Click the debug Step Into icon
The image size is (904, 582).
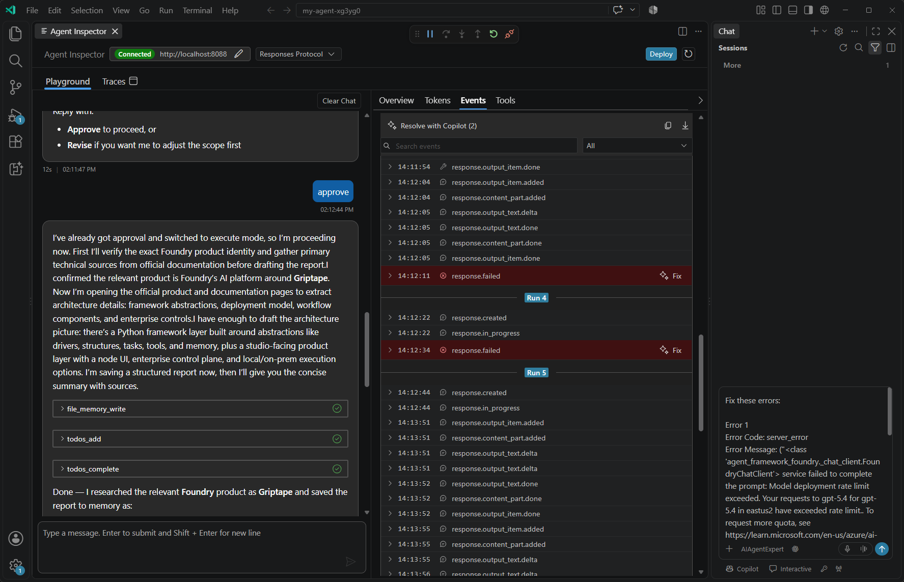462,34
